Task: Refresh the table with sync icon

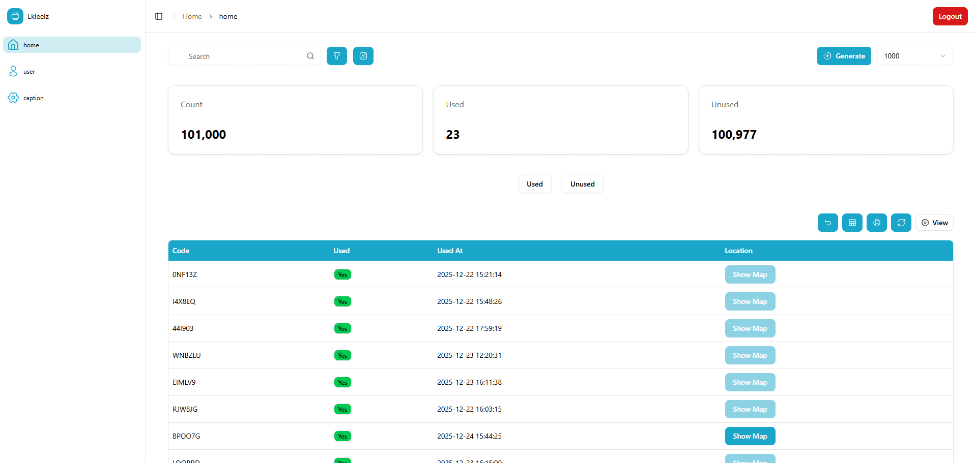Action: (x=901, y=223)
